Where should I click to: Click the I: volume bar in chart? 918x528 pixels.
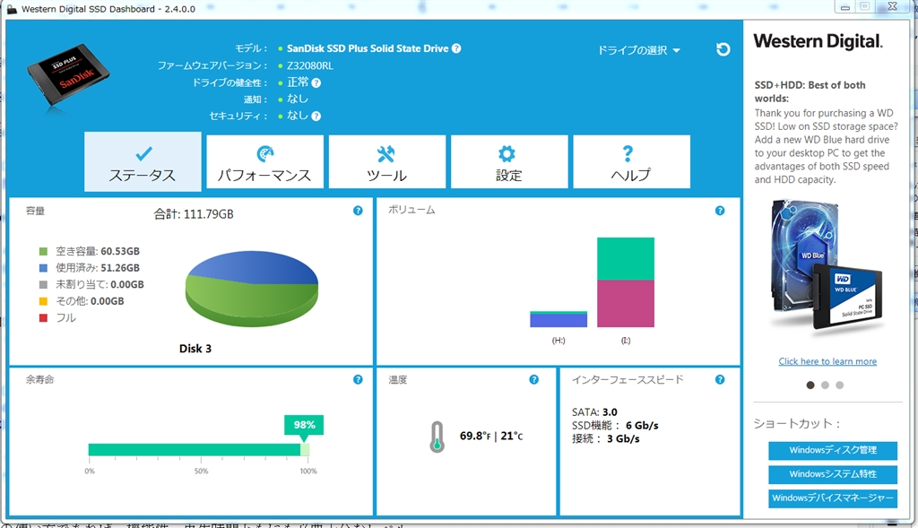pyautogui.click(x=625, y=282)
